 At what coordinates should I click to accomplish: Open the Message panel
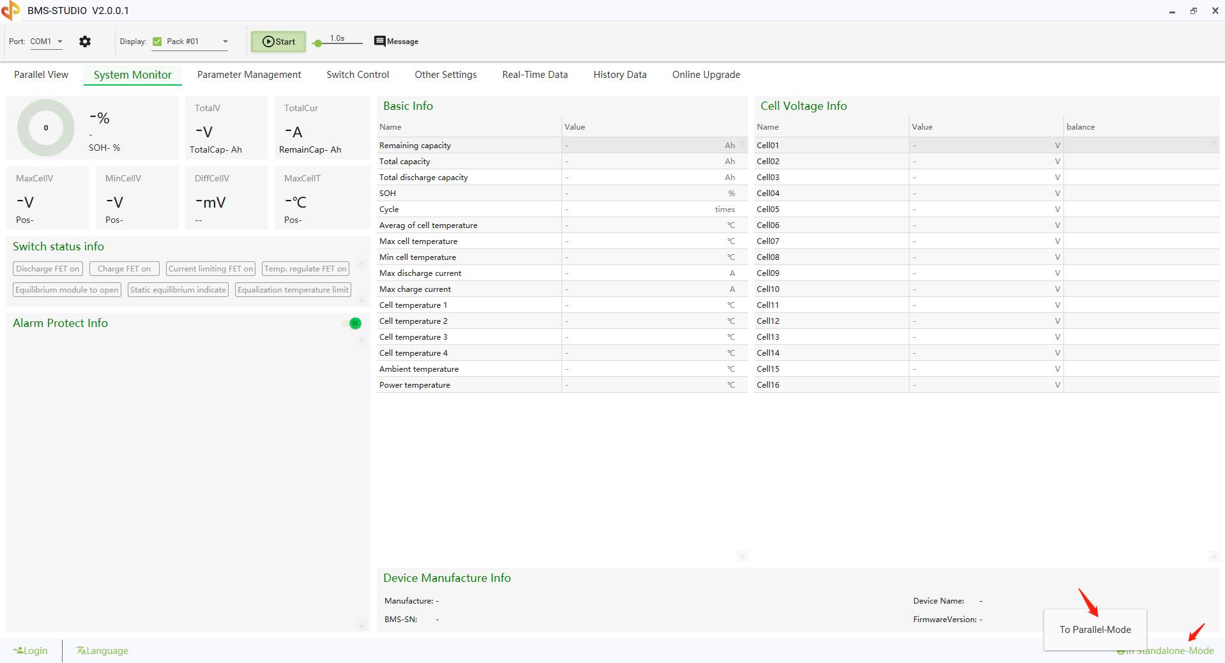tap(395, 42)
